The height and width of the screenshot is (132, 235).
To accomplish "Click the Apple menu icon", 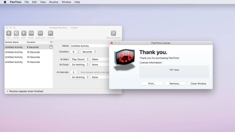I will coord(5,2).
